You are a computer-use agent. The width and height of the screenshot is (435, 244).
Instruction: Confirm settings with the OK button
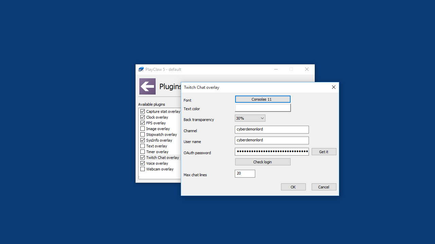[293, 187]
